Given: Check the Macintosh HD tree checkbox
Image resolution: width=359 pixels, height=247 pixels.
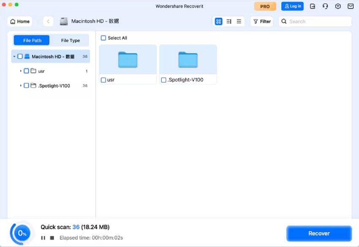Looking at the screenshot, I should [20, 56].
